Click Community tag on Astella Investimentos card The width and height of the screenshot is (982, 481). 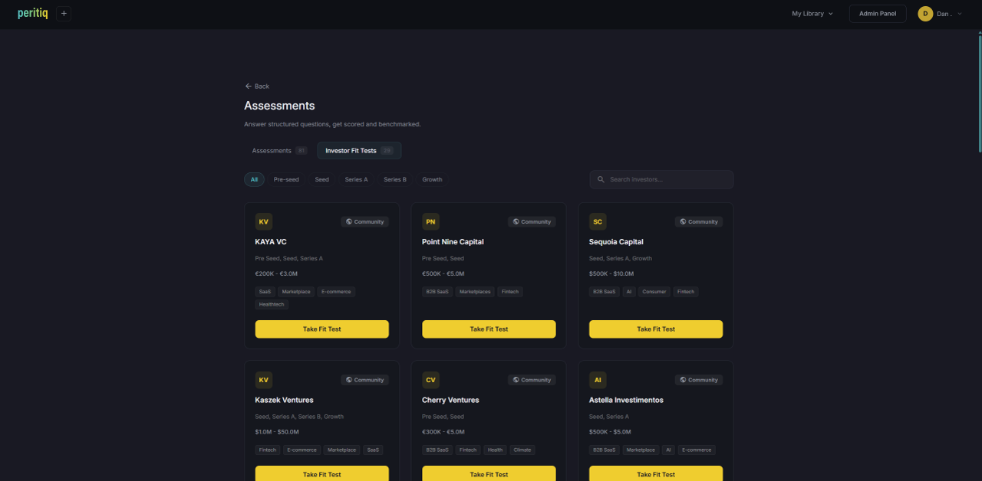coord(699,380)
